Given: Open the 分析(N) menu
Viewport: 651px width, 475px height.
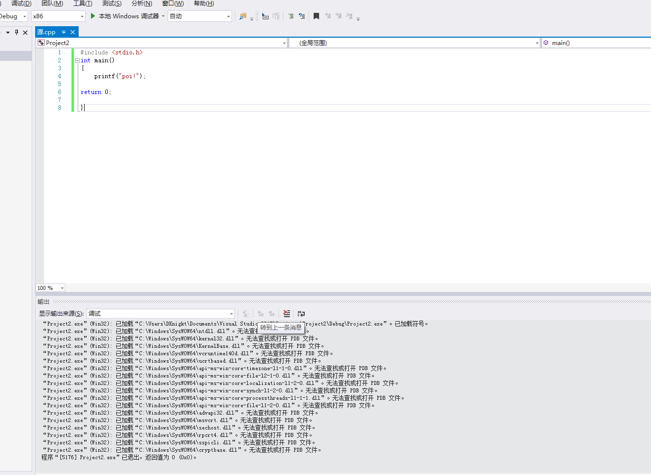Looking at the screenshot, I should 142,3.
